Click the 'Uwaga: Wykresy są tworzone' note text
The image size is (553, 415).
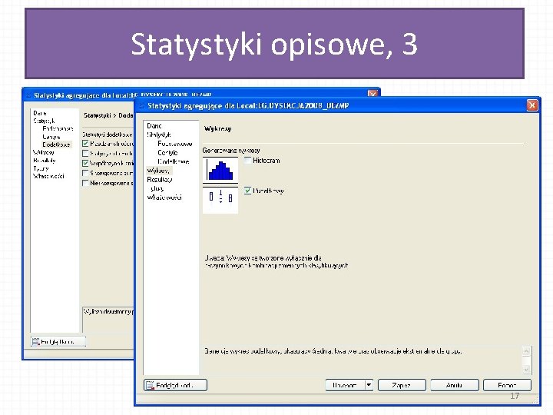[x=276, y=261]
